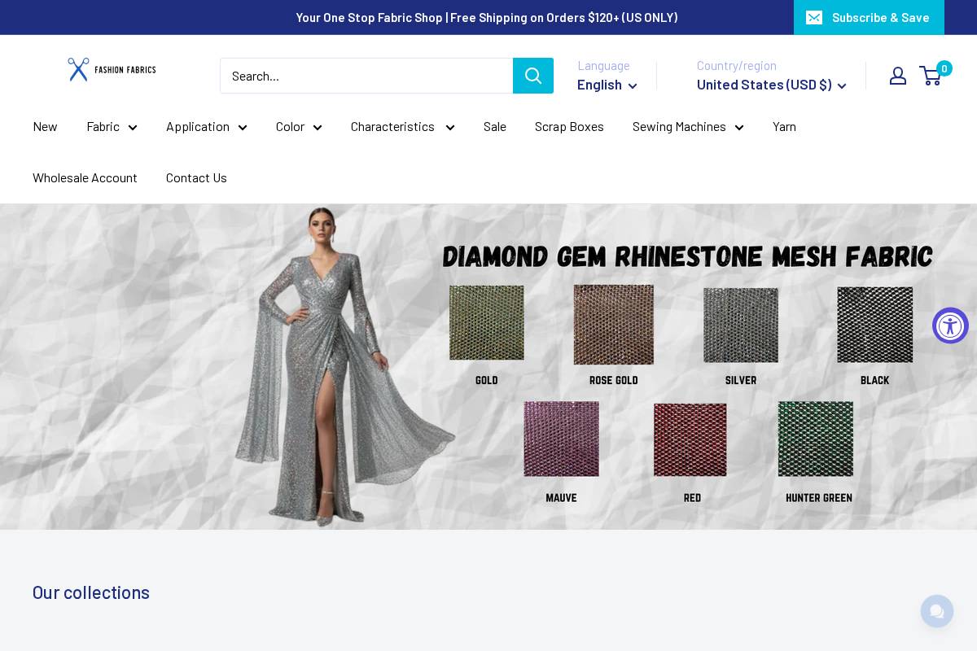Click inside the Search input field
Image resolution: width=977 pixels, height=651 pixels.
tap(366, 76)
